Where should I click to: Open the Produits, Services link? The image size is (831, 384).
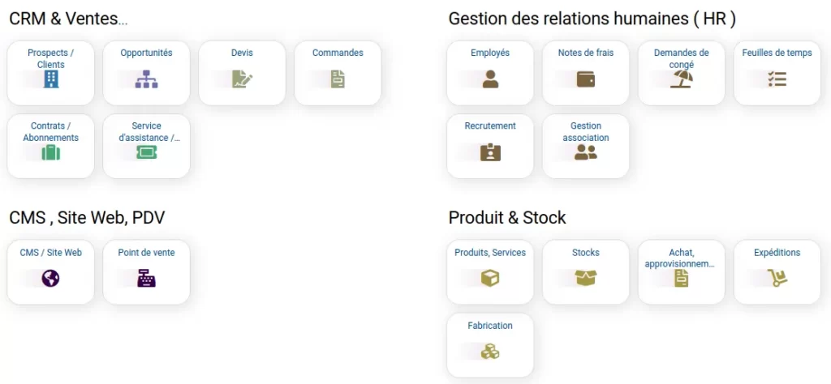point(490,253)
